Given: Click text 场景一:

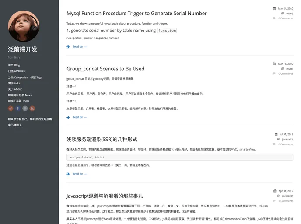Looking at the screenshot, I should 71,86.
